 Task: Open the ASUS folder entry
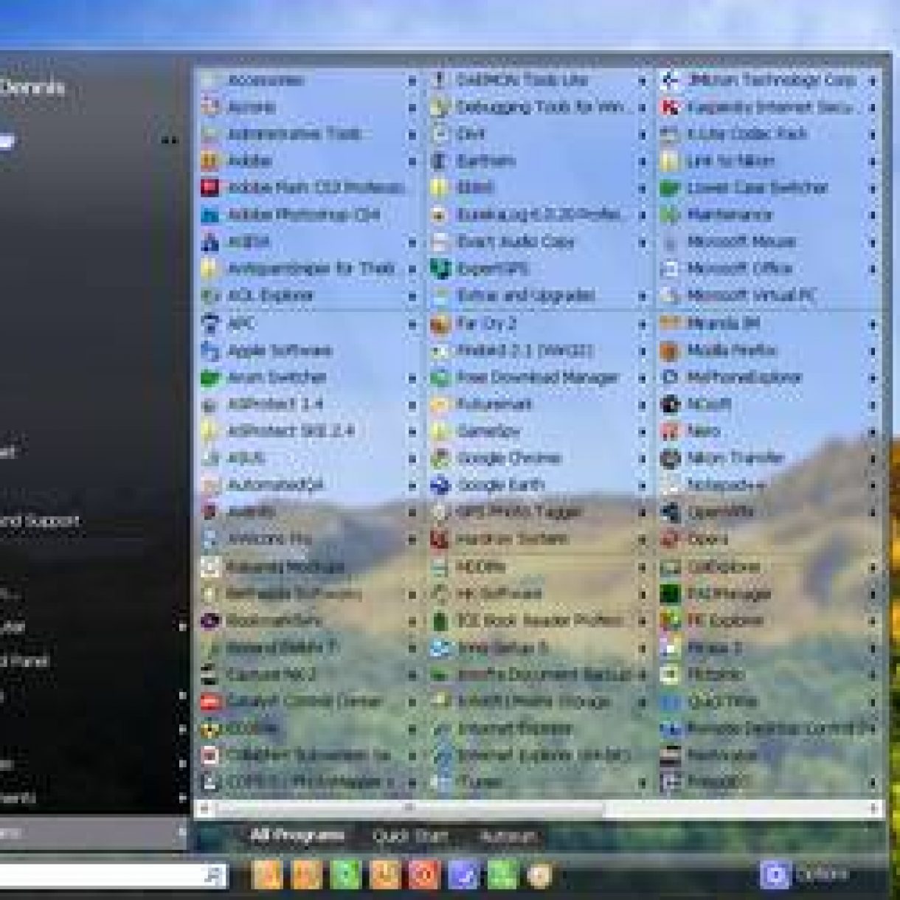pos(308,458)
